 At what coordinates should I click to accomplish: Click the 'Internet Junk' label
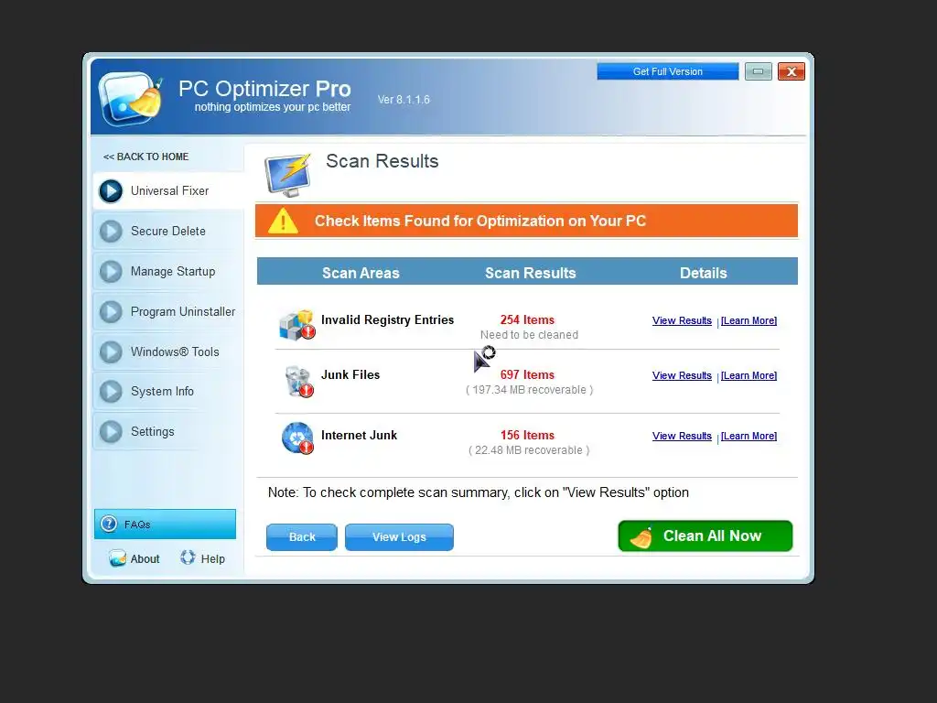pyautogui.click(x=359, y=435)
